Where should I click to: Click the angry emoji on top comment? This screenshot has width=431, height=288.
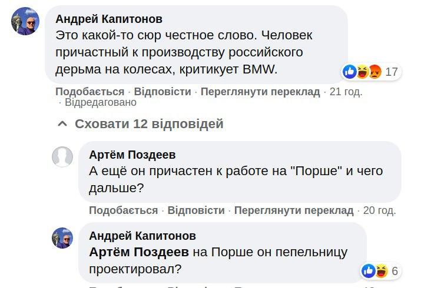tap(374, 72)
